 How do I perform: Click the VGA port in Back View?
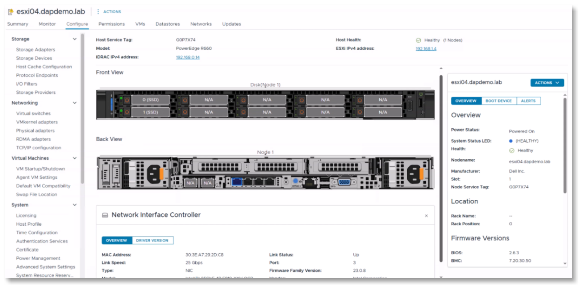coord(344,182)
